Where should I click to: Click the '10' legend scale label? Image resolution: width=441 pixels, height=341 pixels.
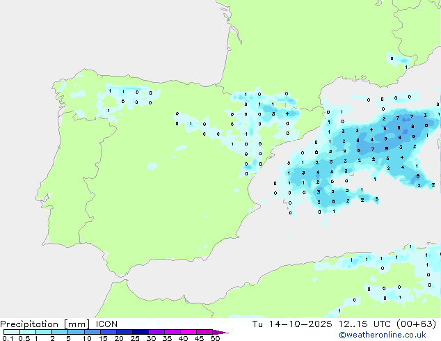(x=87, y=338)
